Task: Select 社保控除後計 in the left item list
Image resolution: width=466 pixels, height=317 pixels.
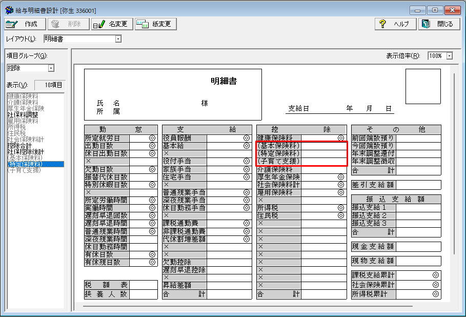Action: 25,152
